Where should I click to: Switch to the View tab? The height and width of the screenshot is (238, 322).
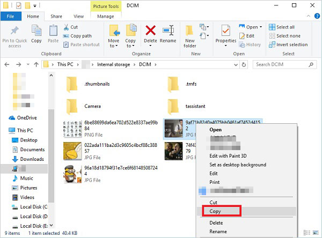click(x=79, y=17)
